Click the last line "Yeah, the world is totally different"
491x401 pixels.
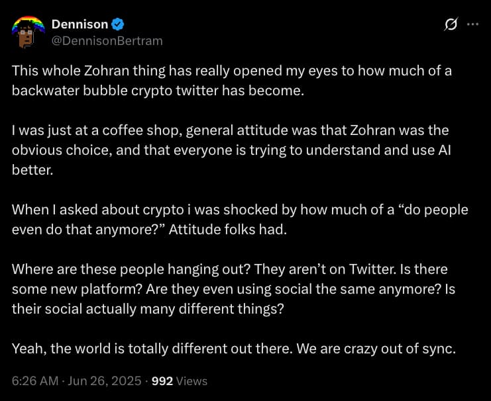click(232, 349)
